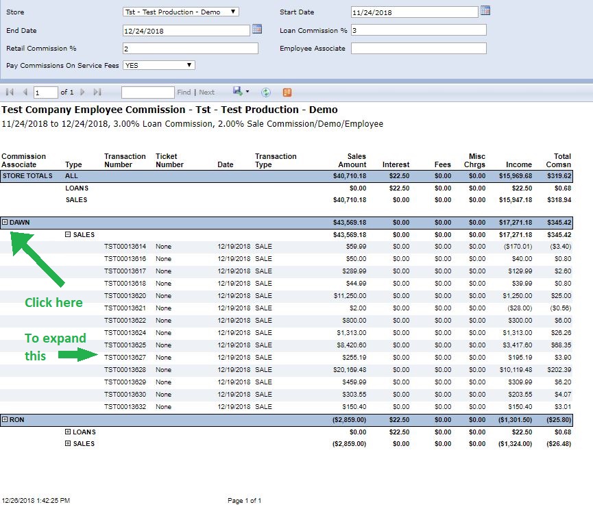This screenshot has width=593, height=507.
Task: Click DAWN's $345.42 total commission
Action: [x=559, y=222]
